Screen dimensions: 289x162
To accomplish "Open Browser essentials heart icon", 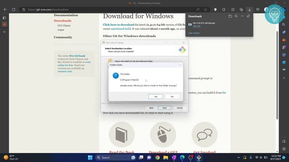I will [x=258, y=9].
